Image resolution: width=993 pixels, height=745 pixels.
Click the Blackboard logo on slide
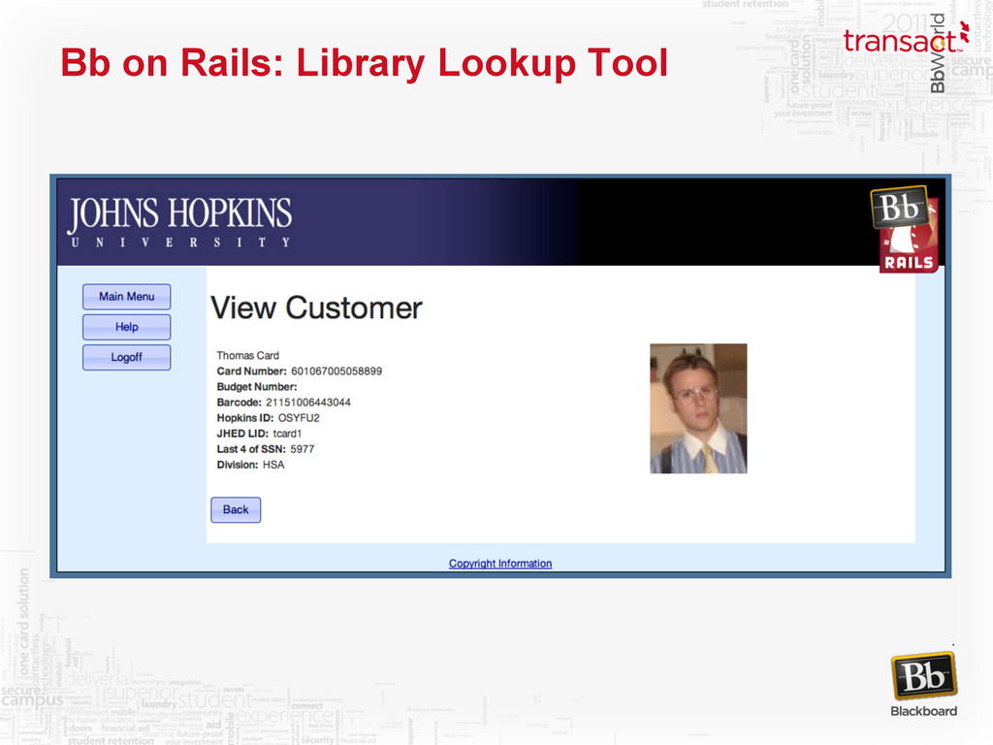924,686
